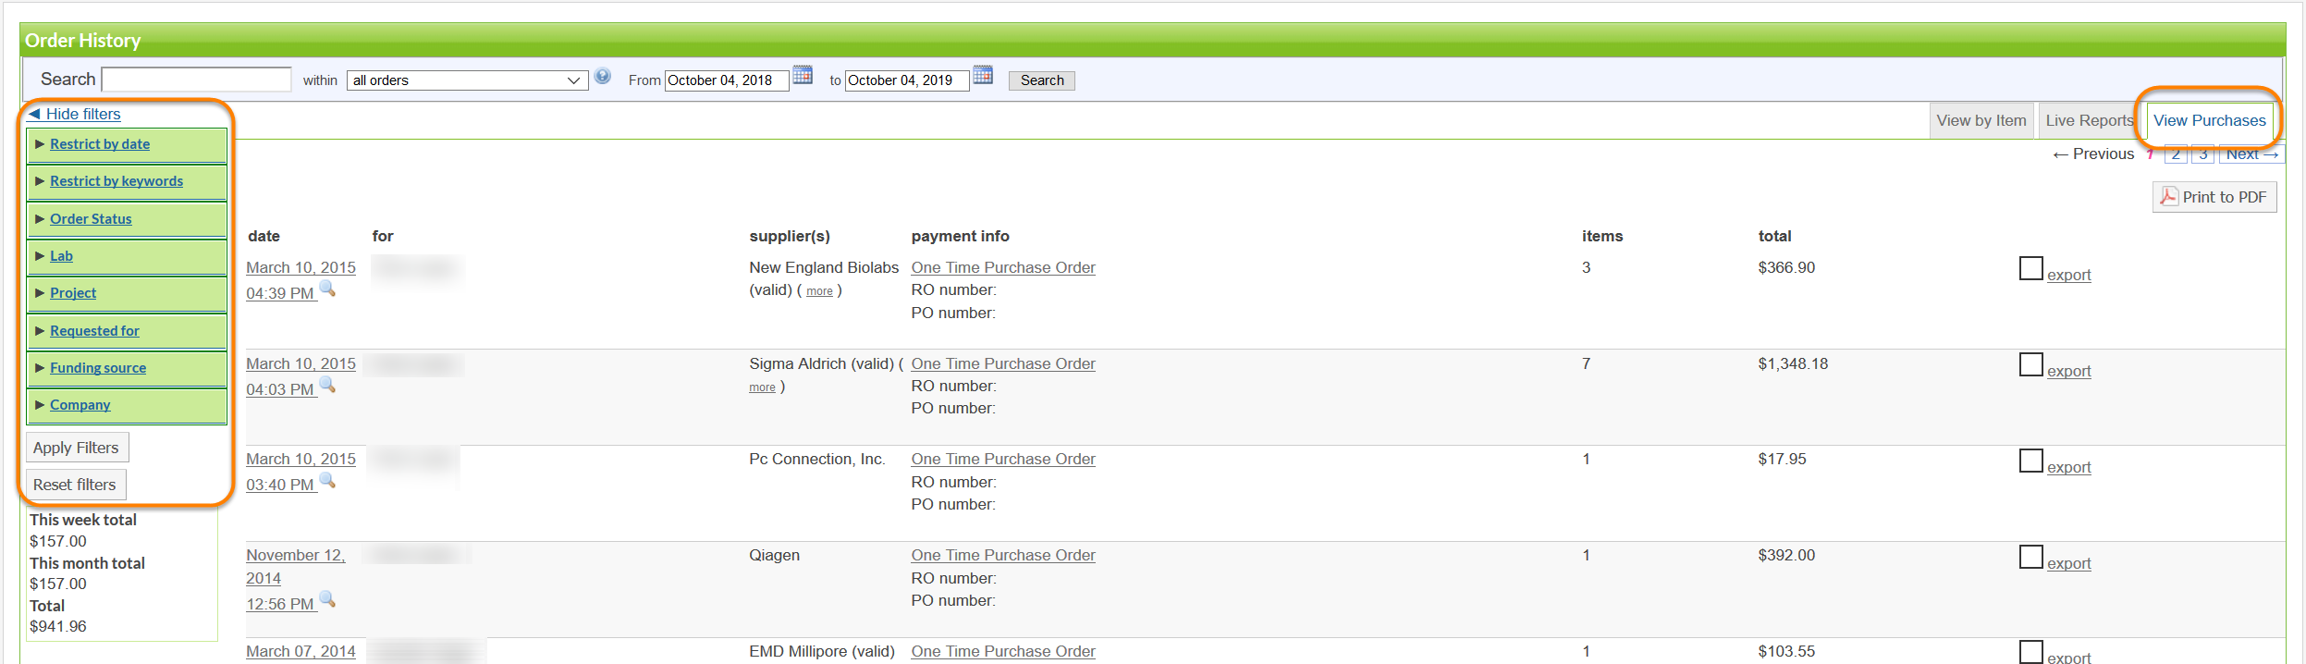The width and height of the screenshot is (2306, 664).
Task: Switch to the View by Item tab
Action: (1981, 121)
